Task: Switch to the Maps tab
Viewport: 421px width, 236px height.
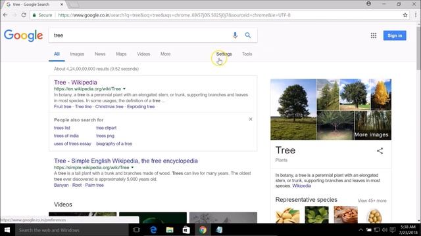Action: [x=121, y=54]
